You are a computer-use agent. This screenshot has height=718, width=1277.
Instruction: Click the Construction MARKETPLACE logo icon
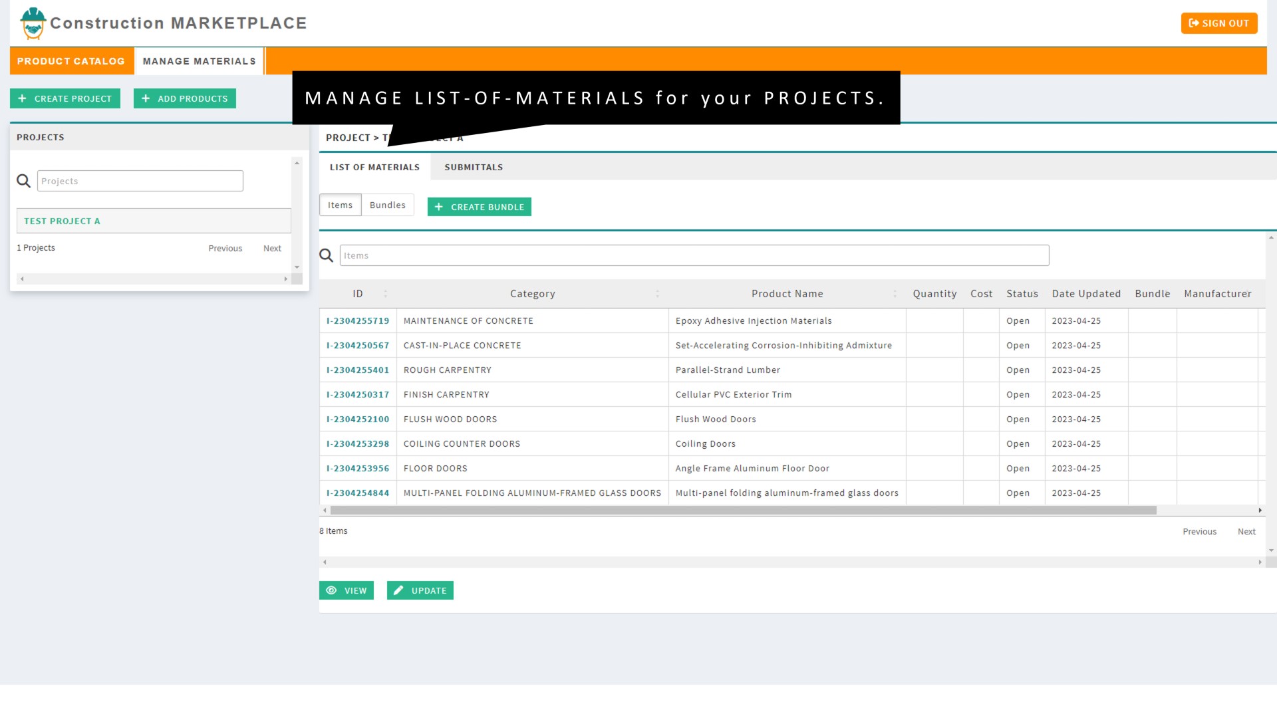pos(33,23)
